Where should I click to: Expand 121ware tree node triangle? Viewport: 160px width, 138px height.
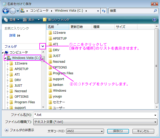tap(8, 64)
